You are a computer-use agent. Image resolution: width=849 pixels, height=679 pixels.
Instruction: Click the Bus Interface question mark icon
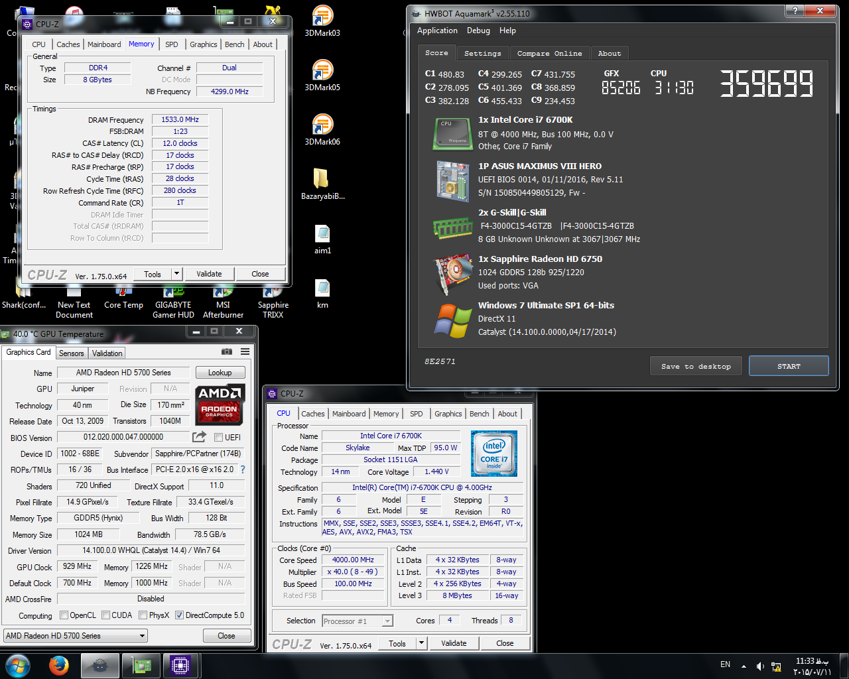coord(243,469)
